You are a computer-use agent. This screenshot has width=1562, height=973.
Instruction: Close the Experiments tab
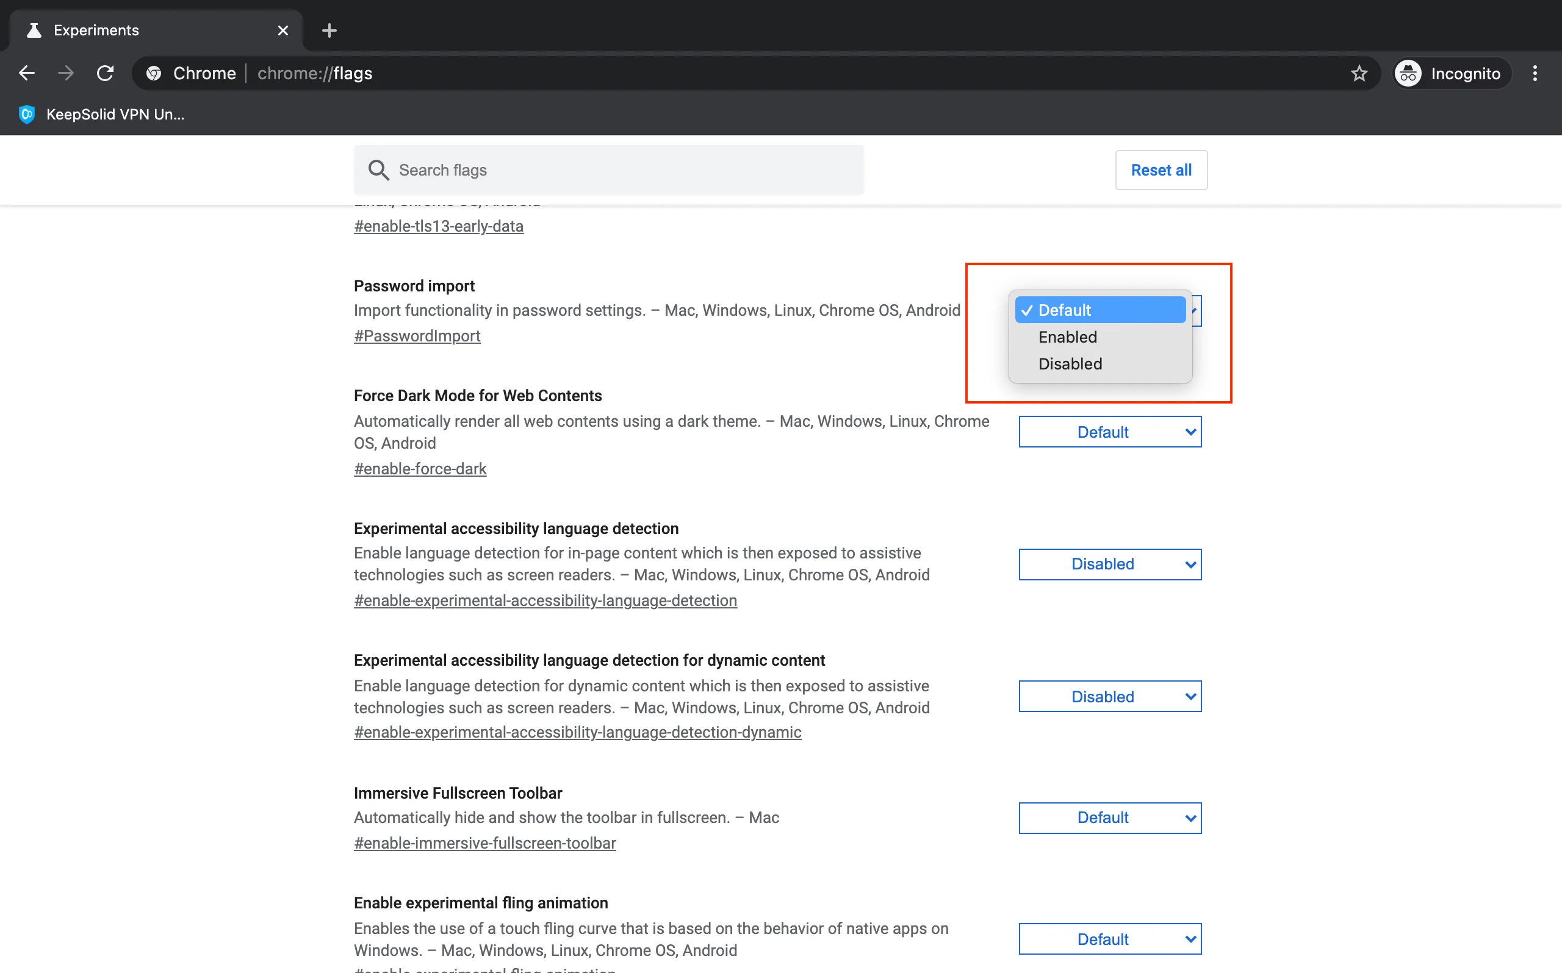click(x=283, y=30)
